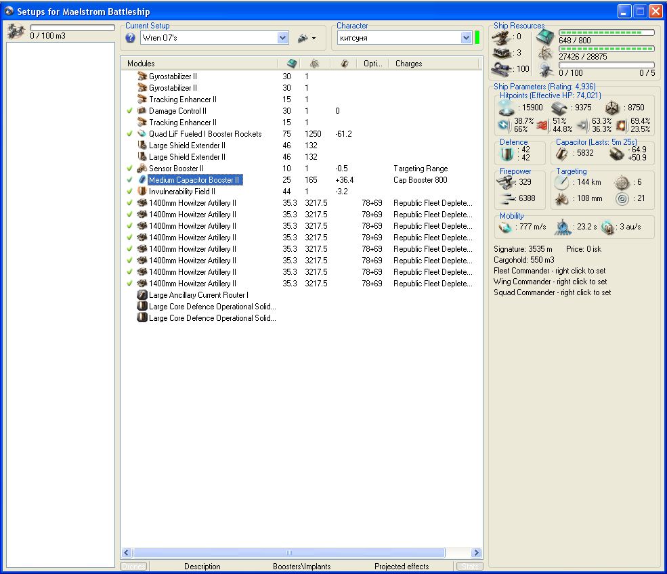This screenshot has height=574, width=667.
Task: Click the shield hitpoints icon
Action: (x=507, y=108)
